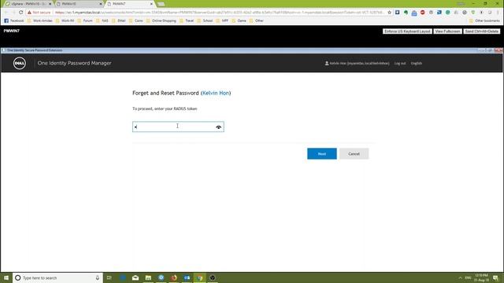Open the Kelvin Hon name link
The height and width of the screenshot is (283, 504).
(x=216, y=93)
